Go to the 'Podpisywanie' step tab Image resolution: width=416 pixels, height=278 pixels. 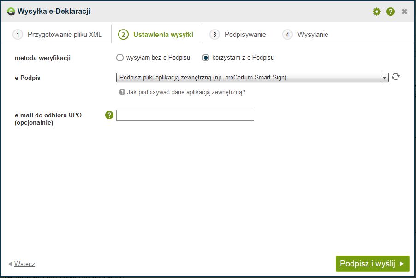coord(239,35)
